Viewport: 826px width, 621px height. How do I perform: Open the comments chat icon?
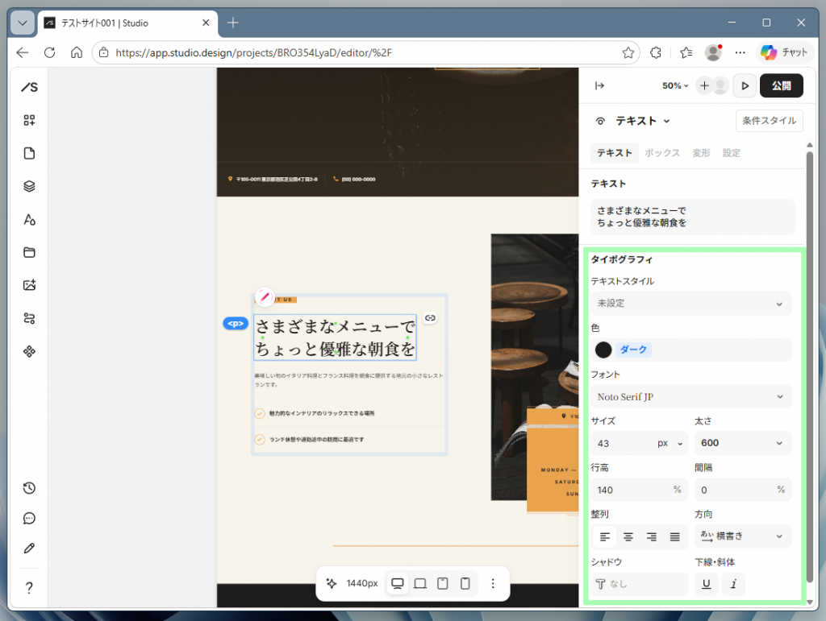[30, 519]
